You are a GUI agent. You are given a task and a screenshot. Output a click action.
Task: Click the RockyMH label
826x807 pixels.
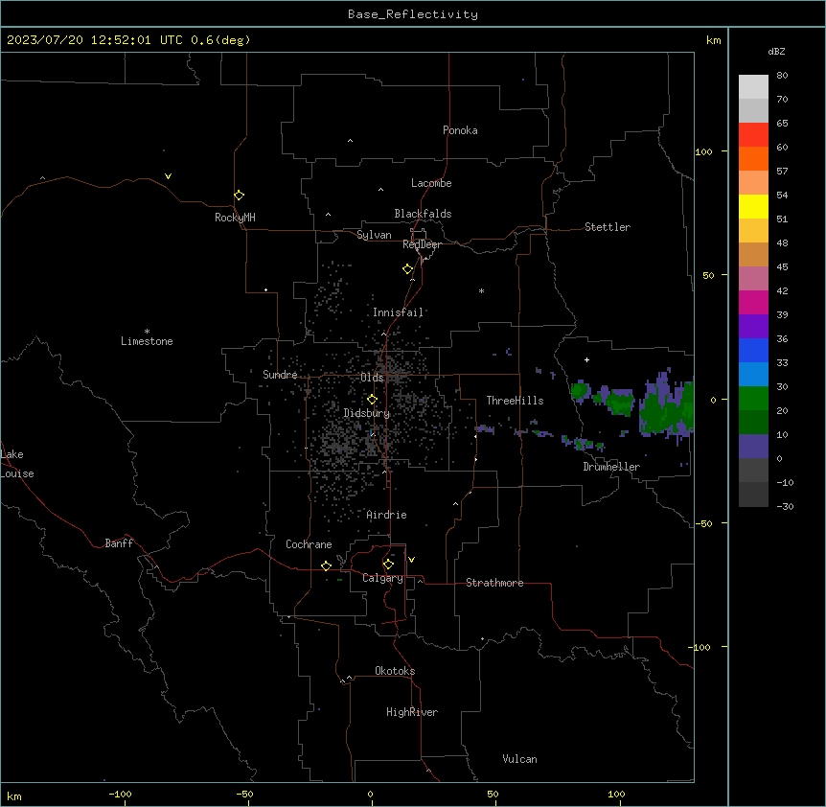(x=235, y=217)
